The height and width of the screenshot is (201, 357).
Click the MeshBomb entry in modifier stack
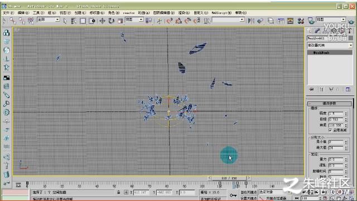[x=330, y=53]
